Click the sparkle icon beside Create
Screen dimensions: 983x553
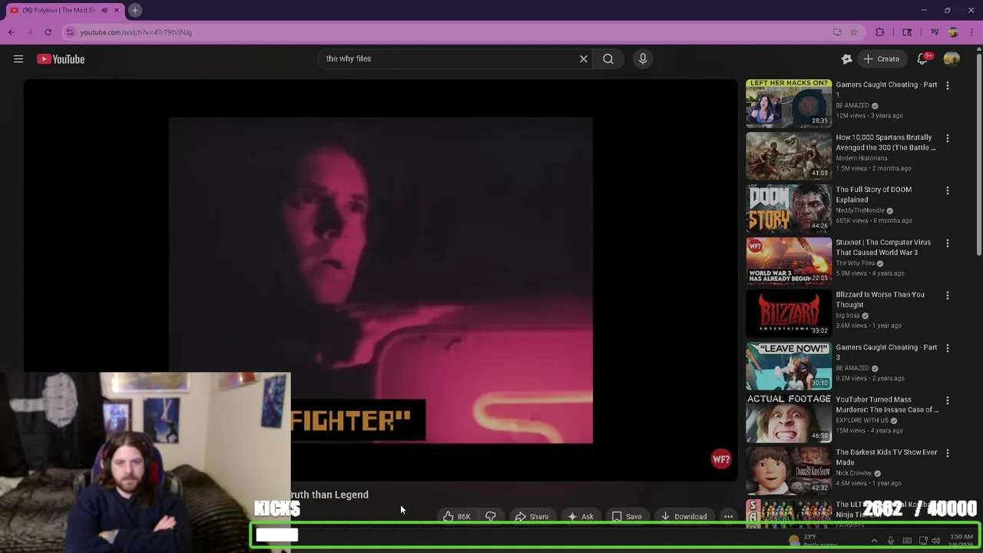coord(846,59)
